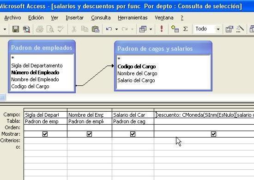Open the ? help menu

pyautogui.click(x=182, y=18)
